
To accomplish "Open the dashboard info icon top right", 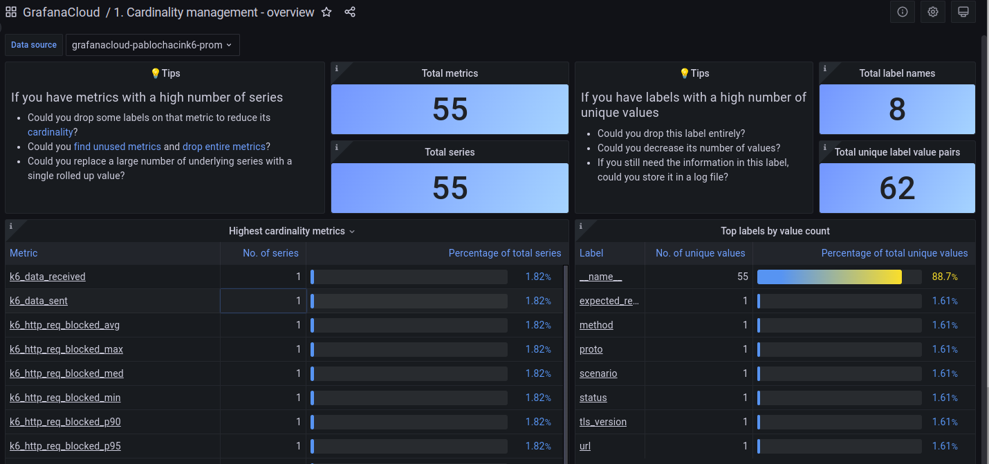I will (902, 12).
